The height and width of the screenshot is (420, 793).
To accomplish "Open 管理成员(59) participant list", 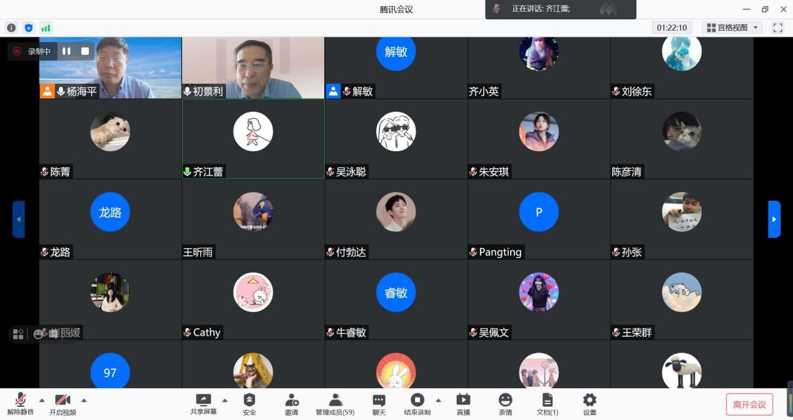I will [335, 404].
